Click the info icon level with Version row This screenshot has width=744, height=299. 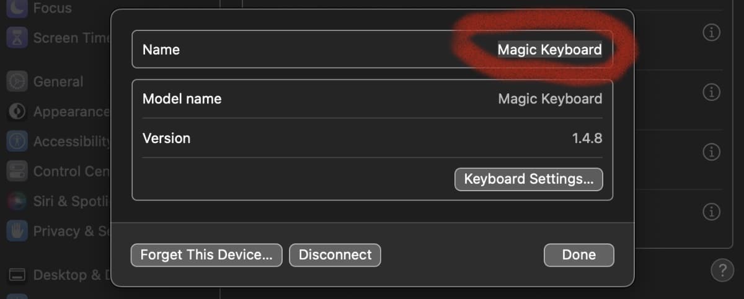pyautogui.click(x=712, y=152)
